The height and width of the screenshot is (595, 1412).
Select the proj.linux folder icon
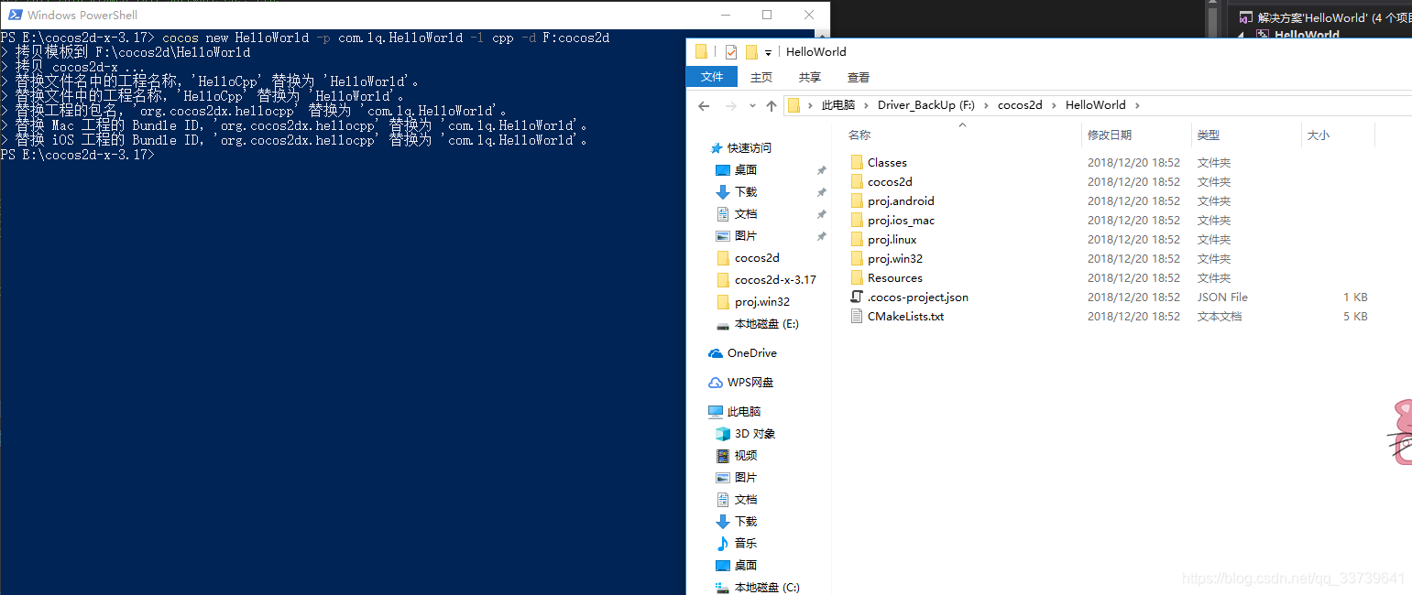coord(857,239)
